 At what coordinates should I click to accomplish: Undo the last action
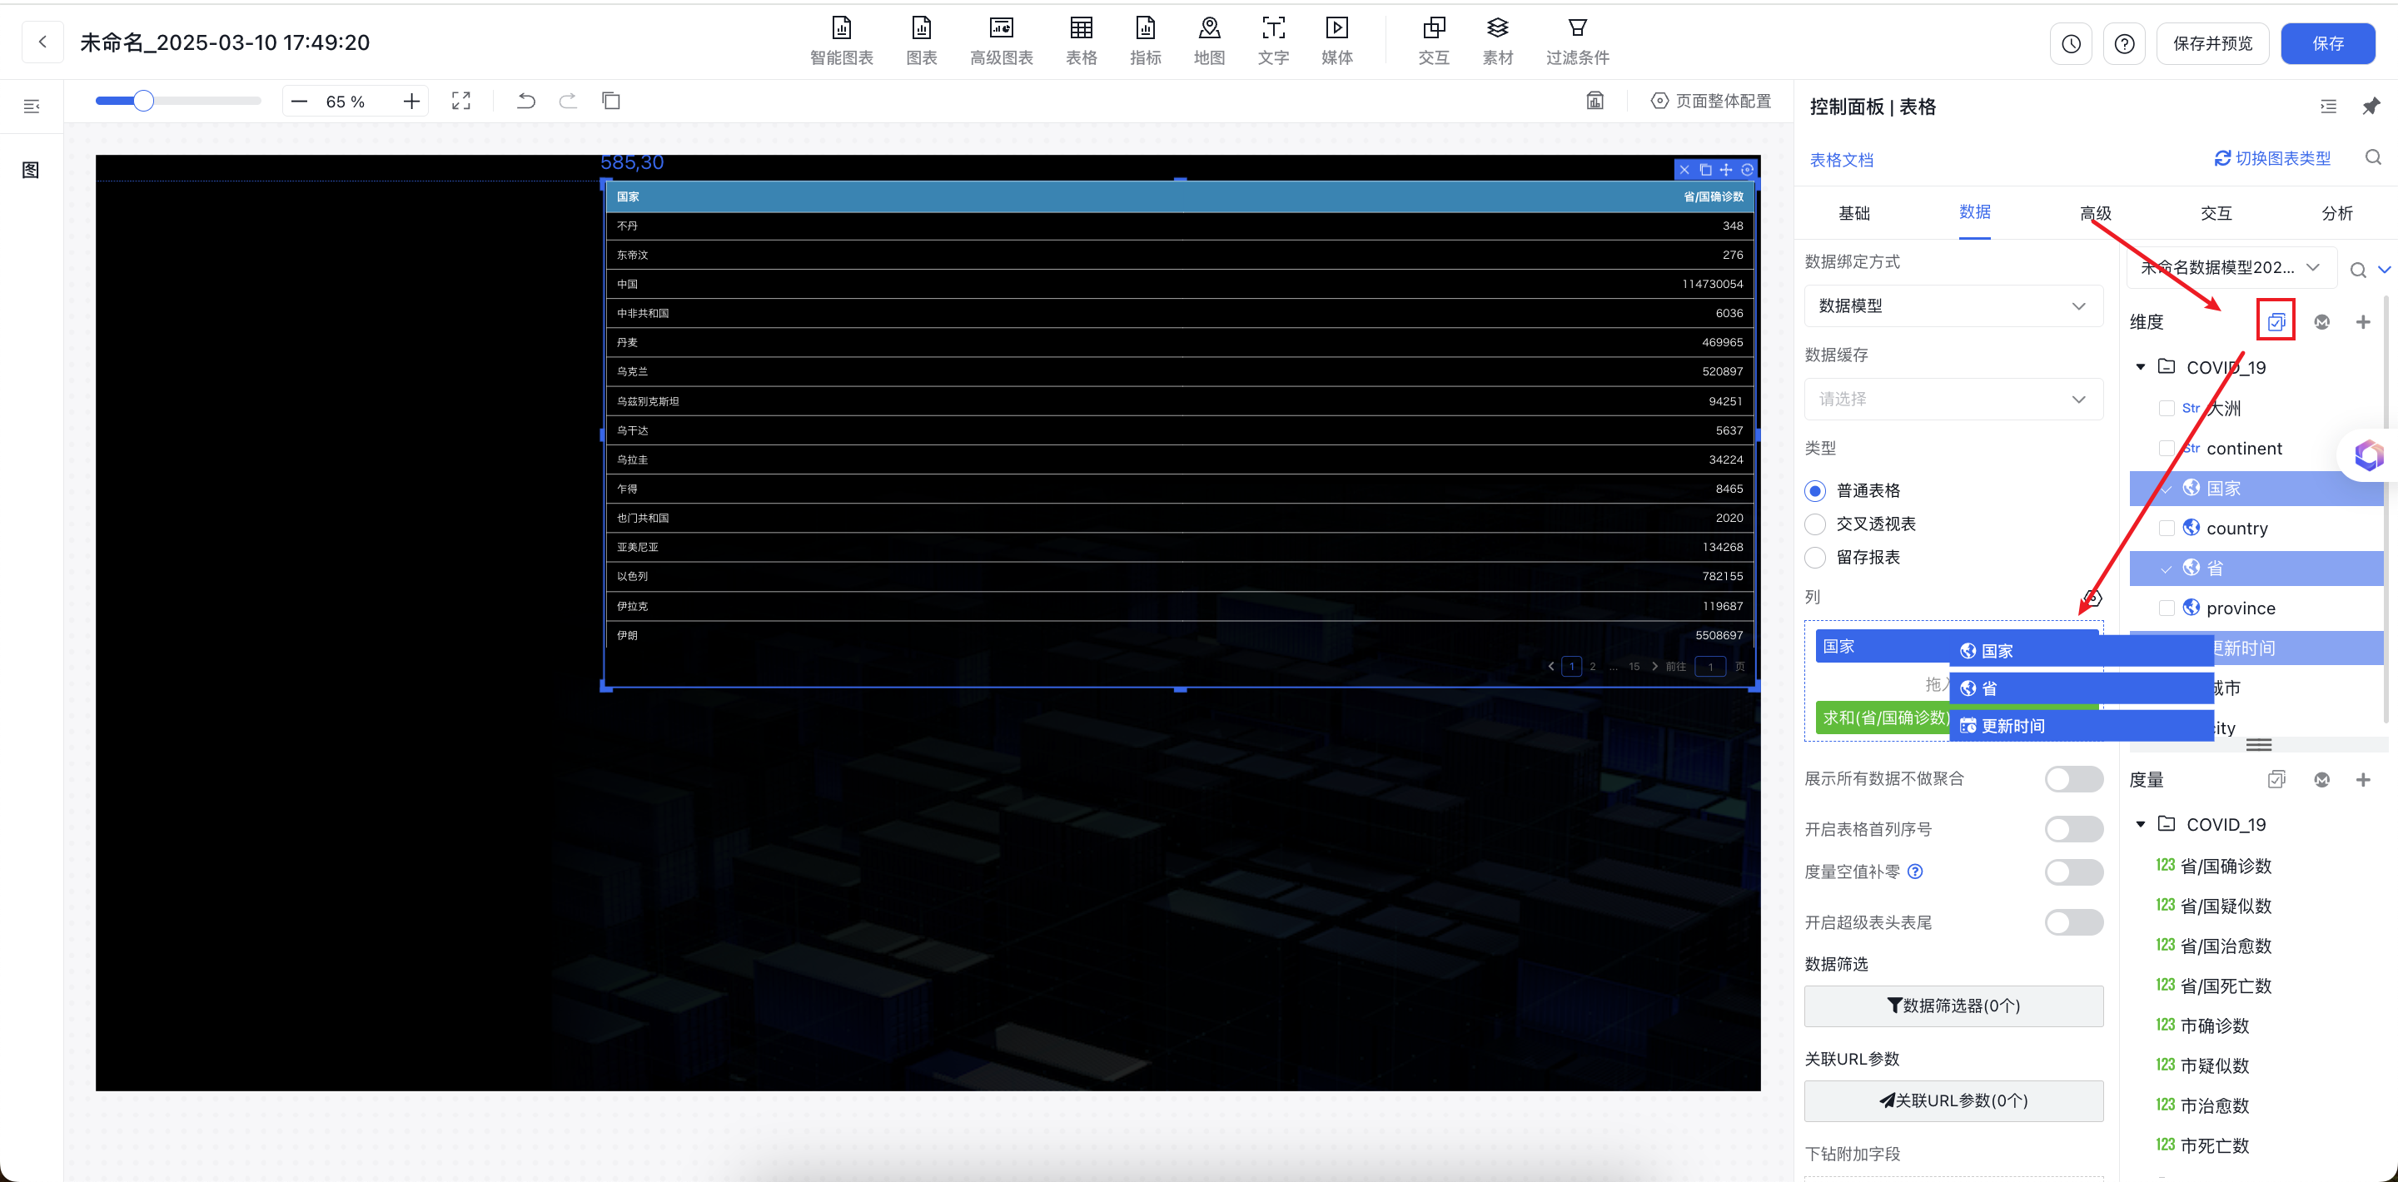pos(526,101)
